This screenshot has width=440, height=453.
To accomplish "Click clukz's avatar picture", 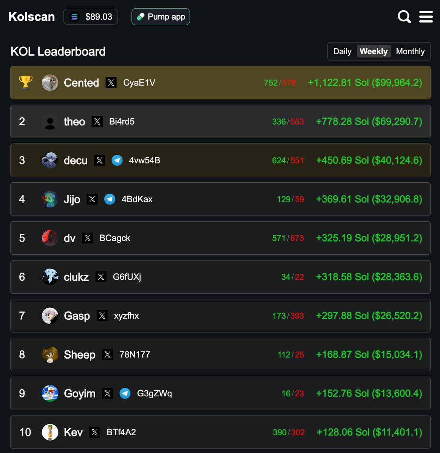I will [50, 277].
